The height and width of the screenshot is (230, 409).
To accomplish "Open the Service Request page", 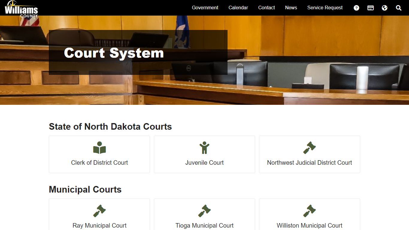I will point(325,8).
